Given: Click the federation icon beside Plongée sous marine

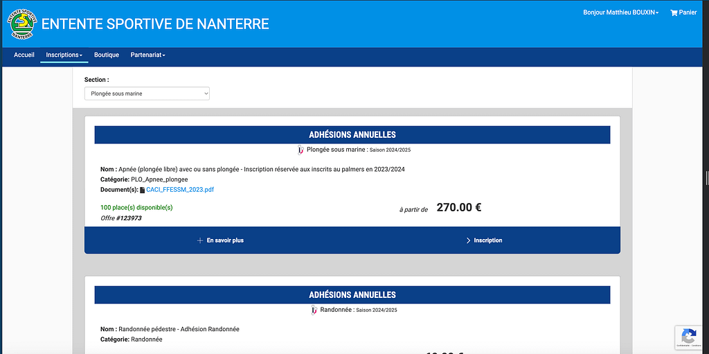Looking at the screenshot, I should [x=300, y=150].
